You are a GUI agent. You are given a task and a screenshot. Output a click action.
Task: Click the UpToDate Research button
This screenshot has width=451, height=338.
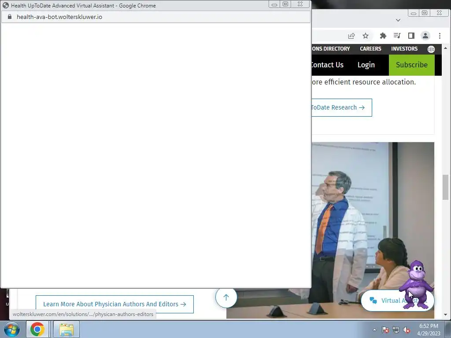(x=342, y=107)
